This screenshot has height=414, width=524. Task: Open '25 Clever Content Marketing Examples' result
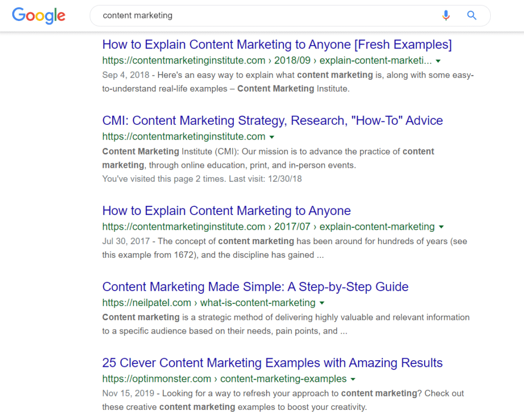(272, 362)
